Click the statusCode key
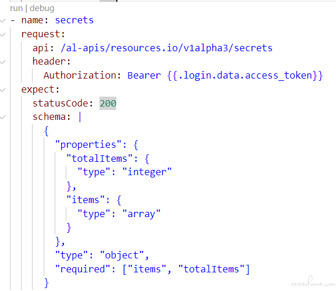336x291 pixels. 60,104
